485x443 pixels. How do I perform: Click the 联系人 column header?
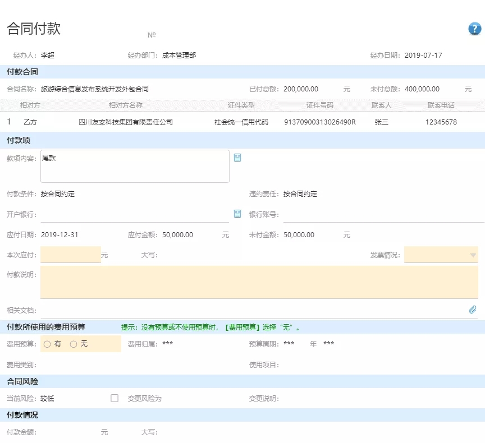pyautogui.click(x=381, y=105)
